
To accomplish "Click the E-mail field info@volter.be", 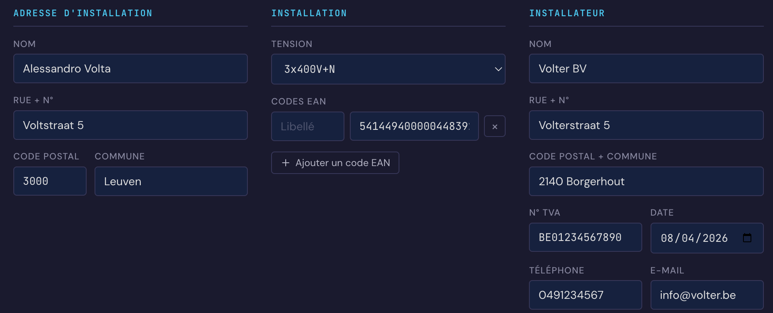I will (x=707, y=295).
